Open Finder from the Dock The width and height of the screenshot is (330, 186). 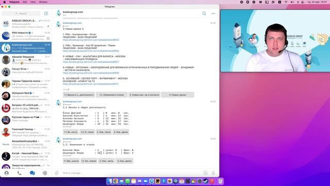[x=109, y=181]
